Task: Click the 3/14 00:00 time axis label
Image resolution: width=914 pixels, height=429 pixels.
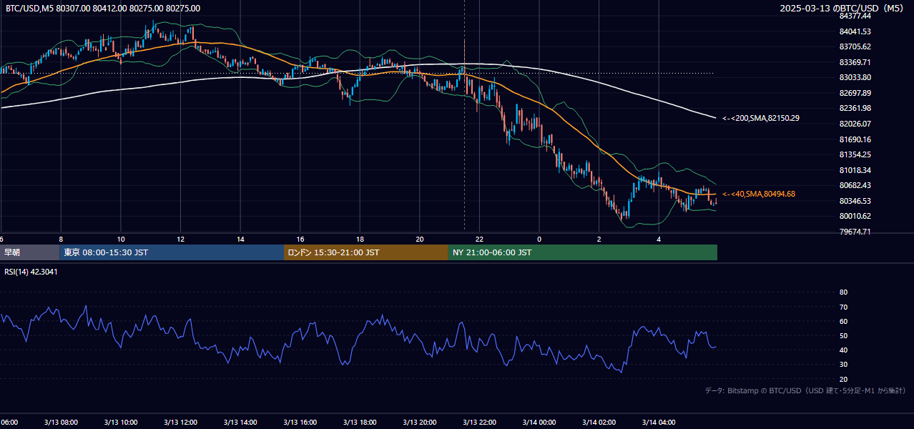Action: click(539, 423)
